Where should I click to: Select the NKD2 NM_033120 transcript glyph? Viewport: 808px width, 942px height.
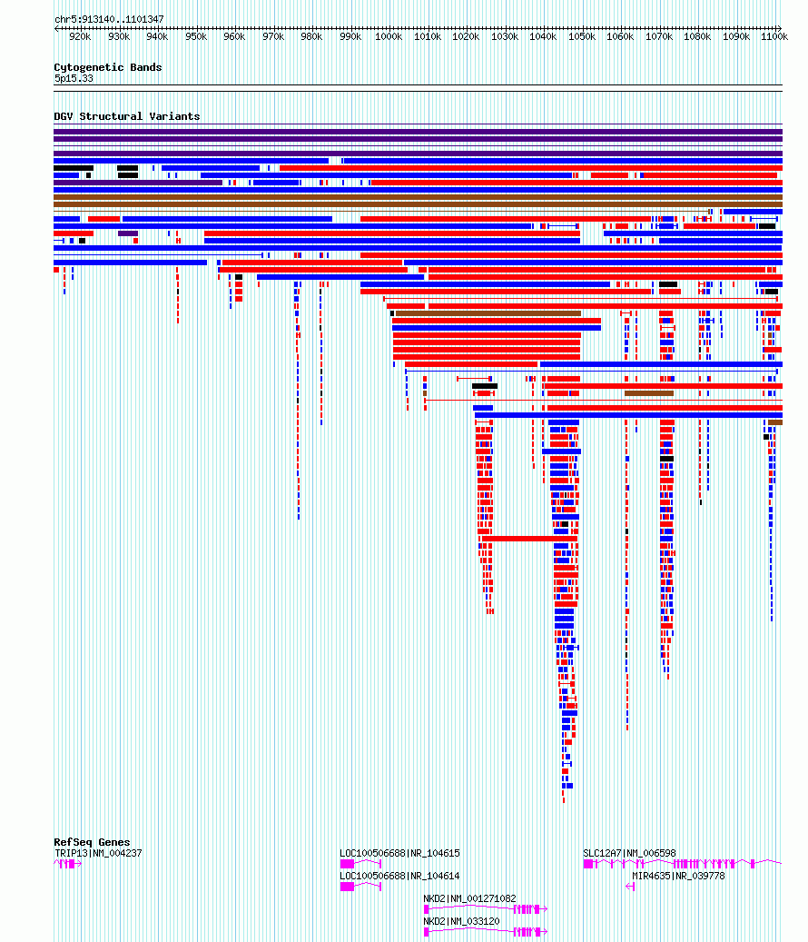486,932
